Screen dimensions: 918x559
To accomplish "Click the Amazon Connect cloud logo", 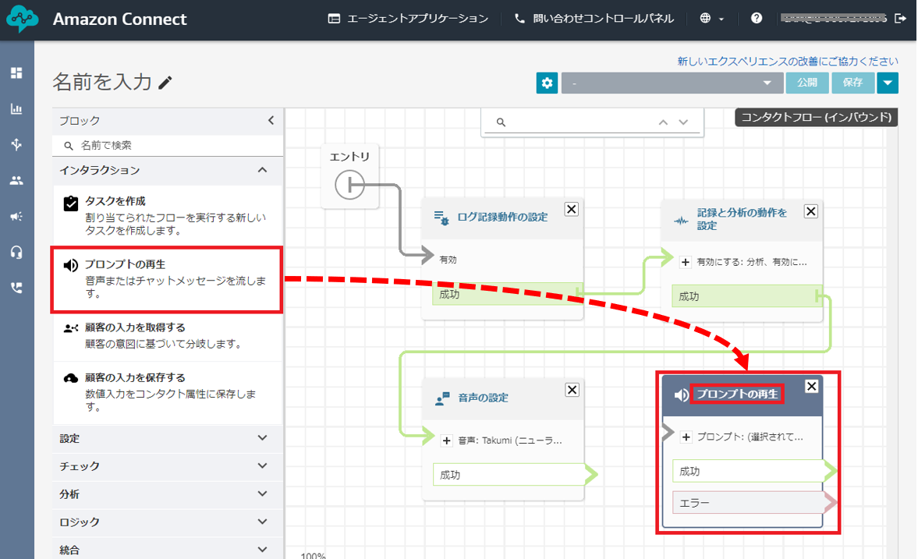I will tap(23, 19).
